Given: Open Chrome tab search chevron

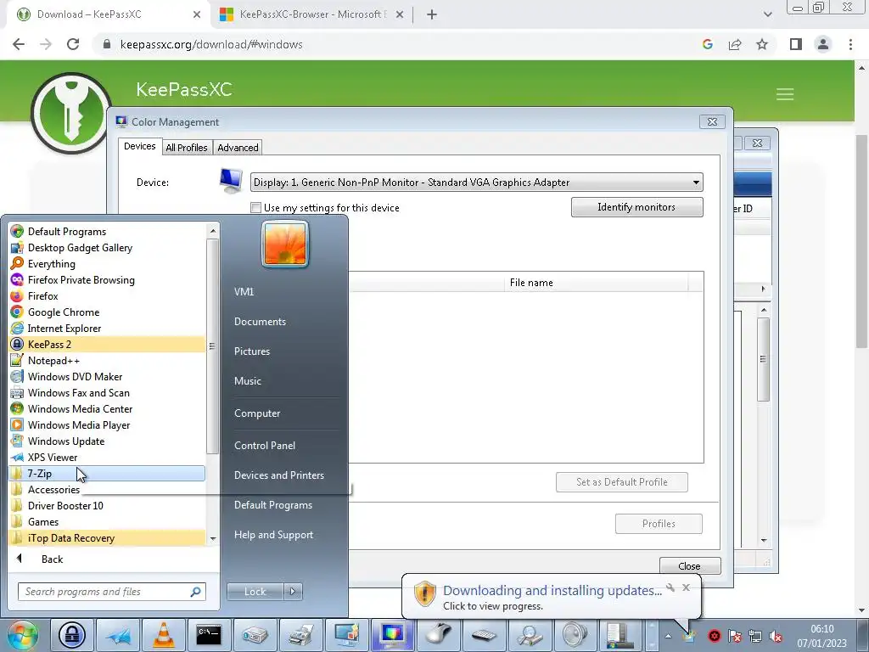Looking at the screenshot, I should (767, 14).
